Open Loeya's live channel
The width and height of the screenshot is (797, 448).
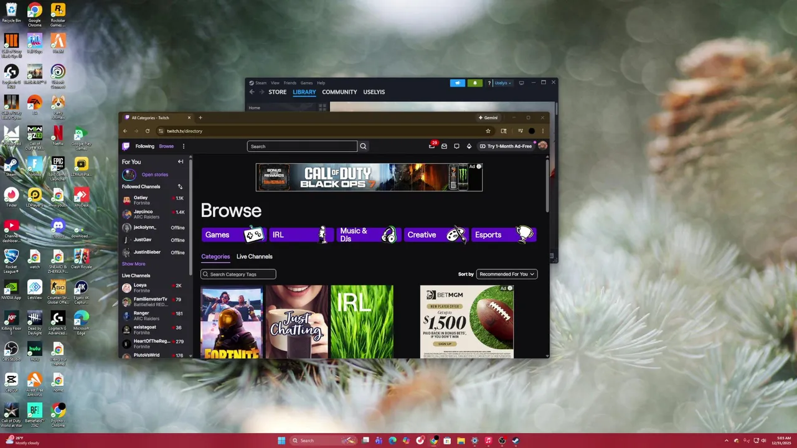pyautogui.click(x=153, y=287)
